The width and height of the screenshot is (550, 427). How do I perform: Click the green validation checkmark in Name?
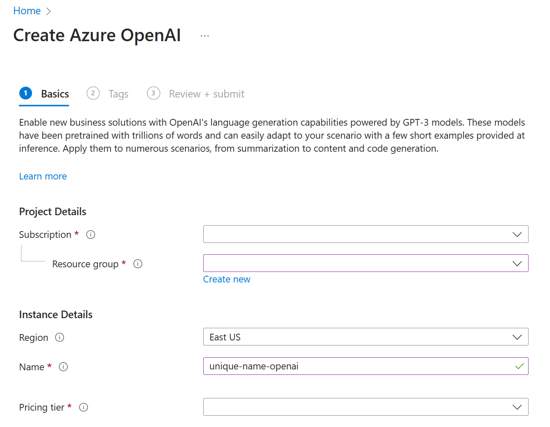tap(519, 366)
